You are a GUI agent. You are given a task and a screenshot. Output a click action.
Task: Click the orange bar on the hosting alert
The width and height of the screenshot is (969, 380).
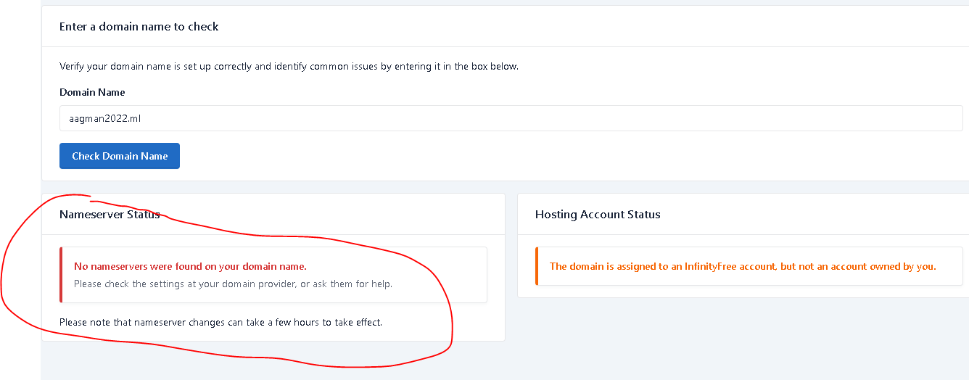coord(537,266)
